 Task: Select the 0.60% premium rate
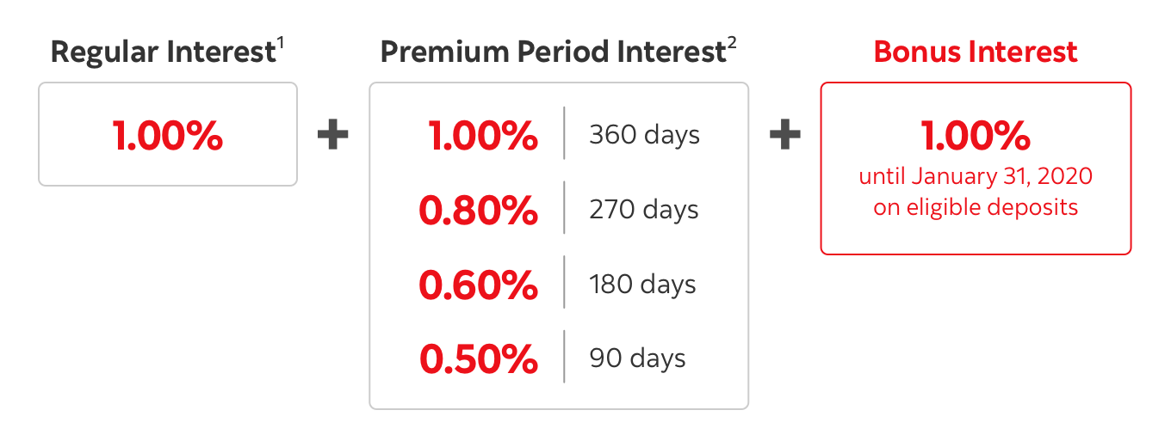click(479, 285)
